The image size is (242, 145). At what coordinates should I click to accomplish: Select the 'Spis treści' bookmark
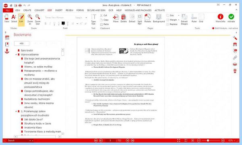(x=27, y=51)
